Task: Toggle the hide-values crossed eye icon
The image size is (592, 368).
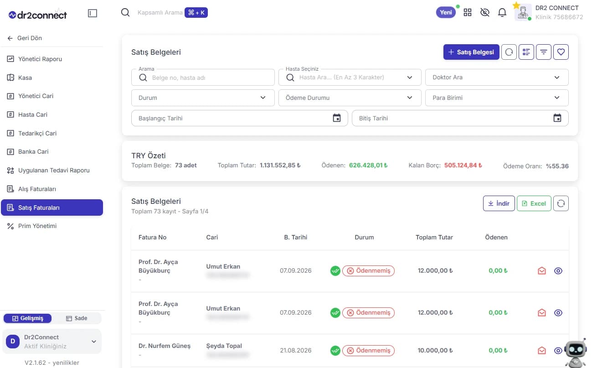Action: (485, 13)
